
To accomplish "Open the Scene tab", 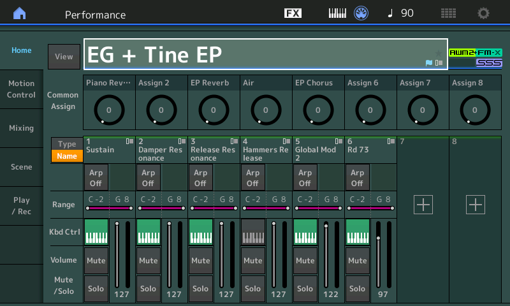I will 22,167.
